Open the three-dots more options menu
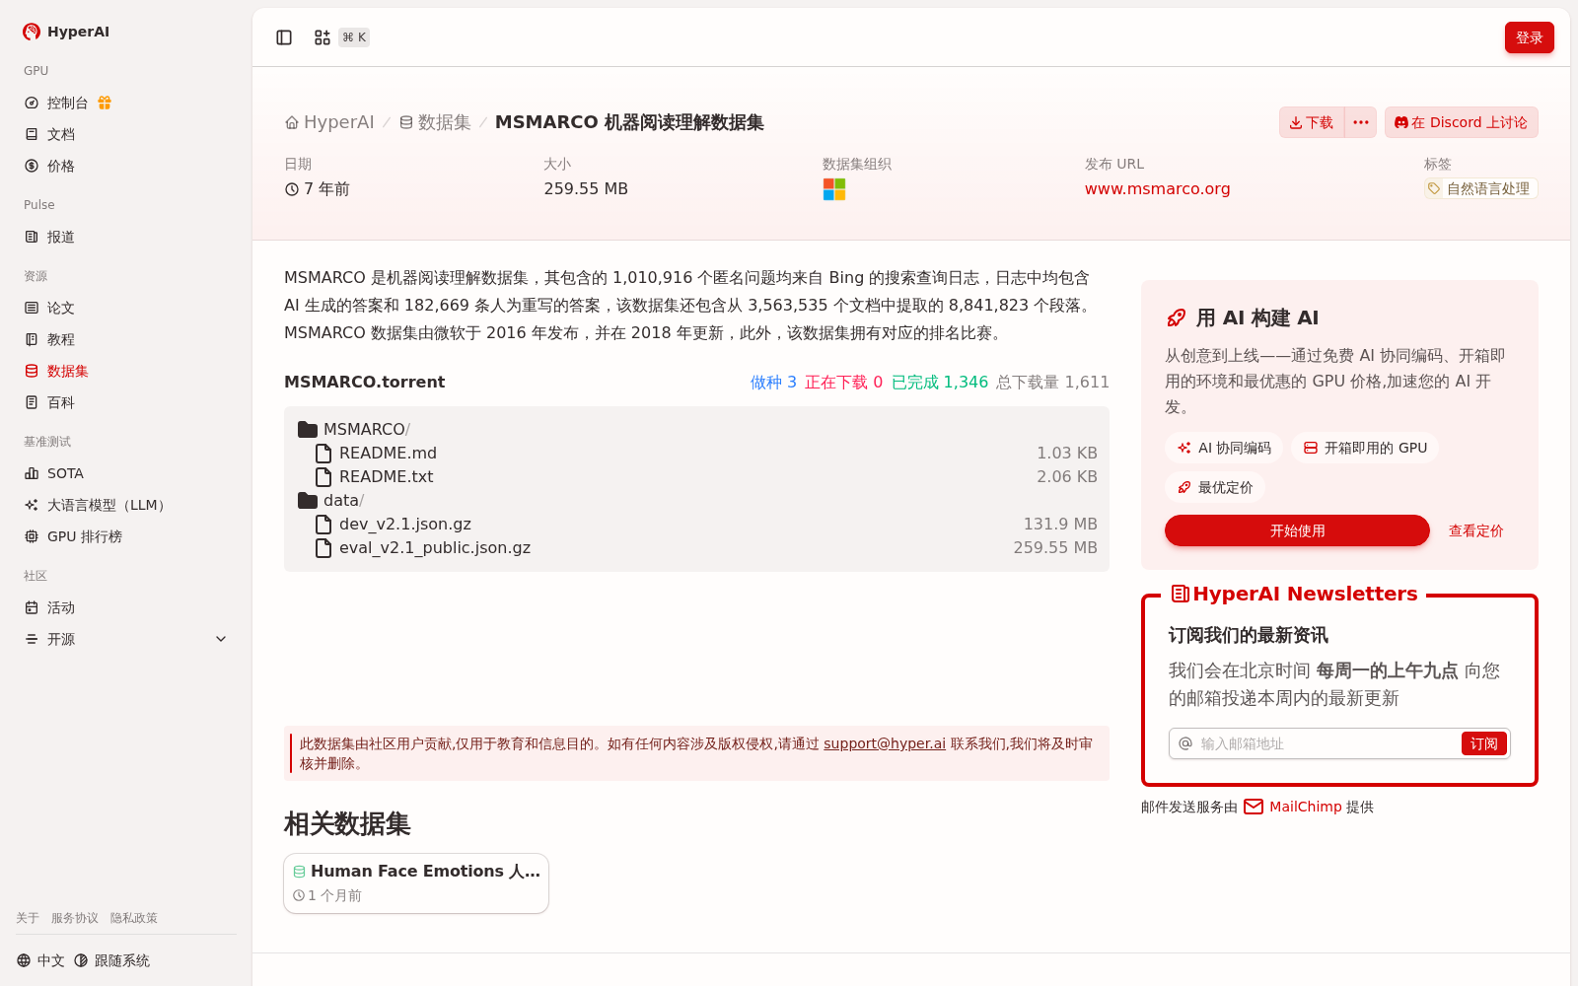1578x986 pixels. point(1361,122)
